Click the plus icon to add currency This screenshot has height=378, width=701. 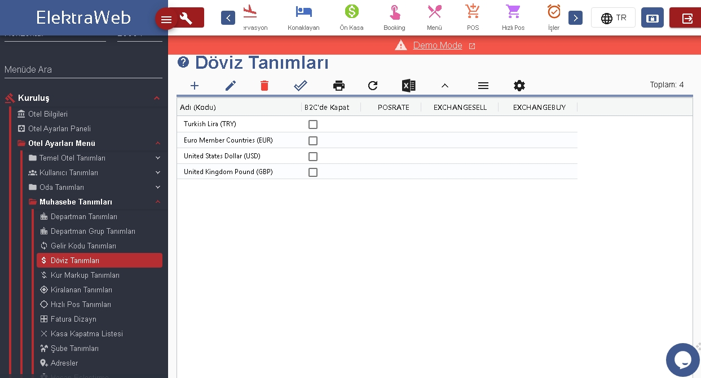195,86
